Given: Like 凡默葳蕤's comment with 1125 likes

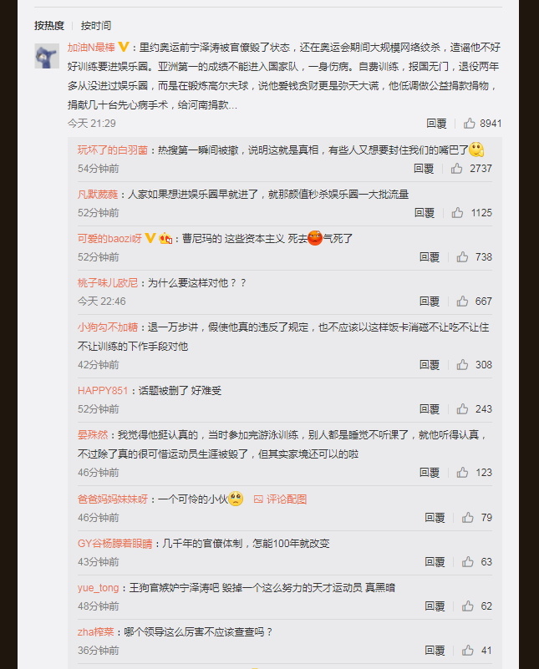Looking at the screenshot, I should (457, 212).
